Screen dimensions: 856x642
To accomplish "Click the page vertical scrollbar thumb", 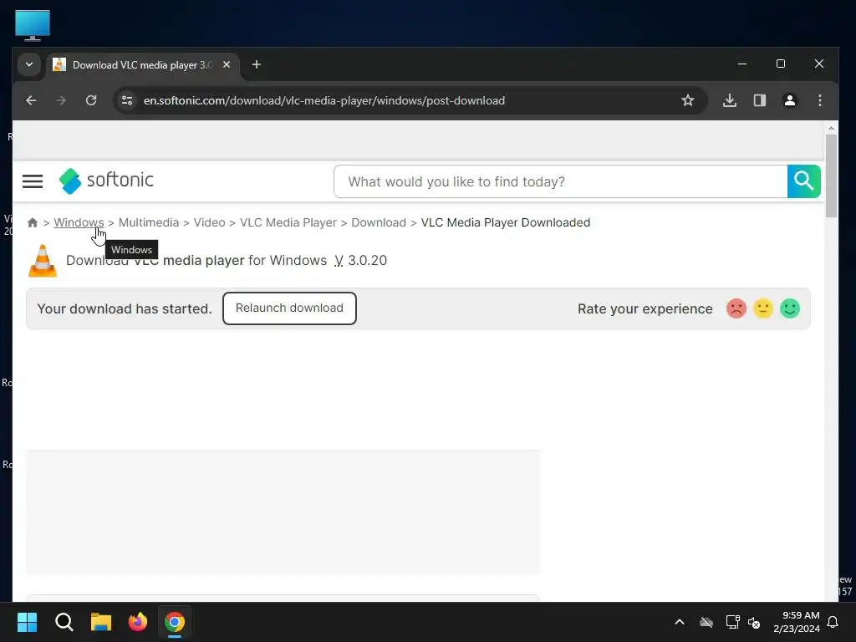I will click(831, 176).
